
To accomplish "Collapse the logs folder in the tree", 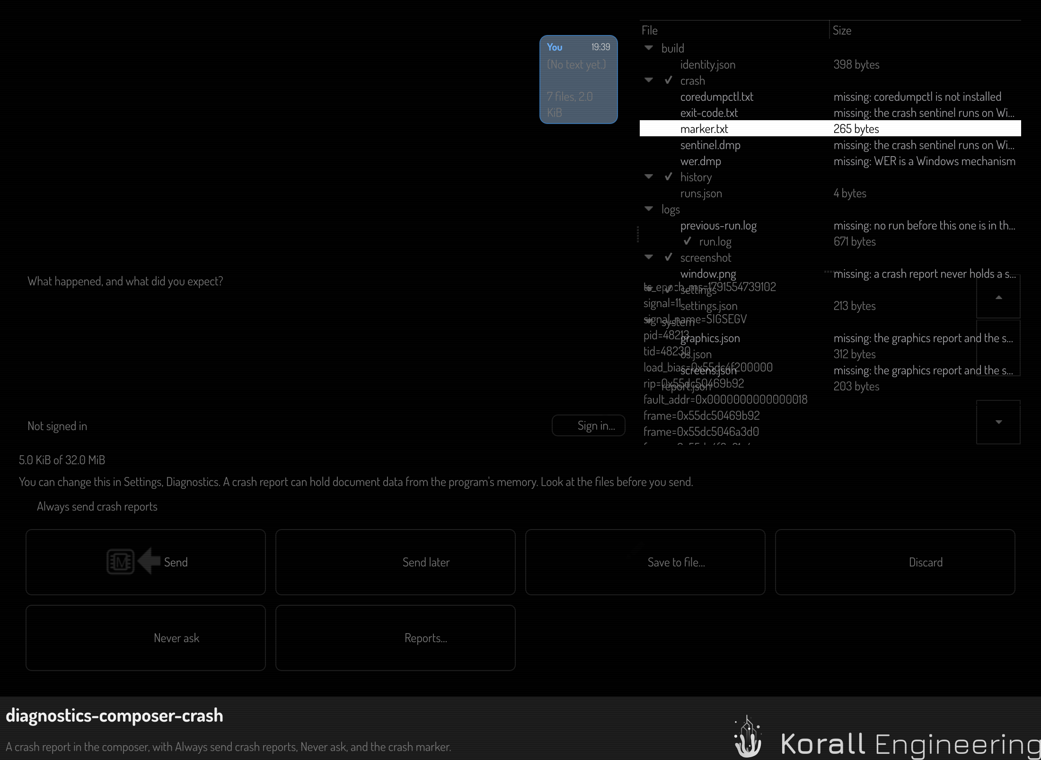I will (649, 209).
